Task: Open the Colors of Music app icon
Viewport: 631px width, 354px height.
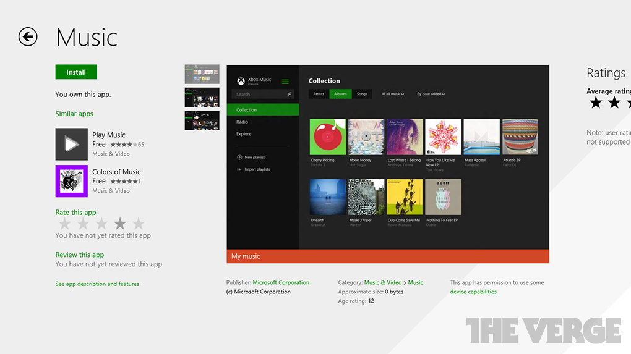Action: click(72, 181)
